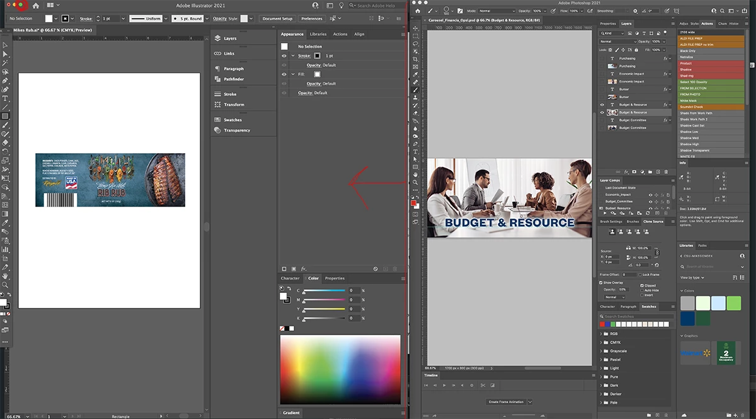
Task: Pick the Magic Wand tool in Illustrator
Action: 5,63
